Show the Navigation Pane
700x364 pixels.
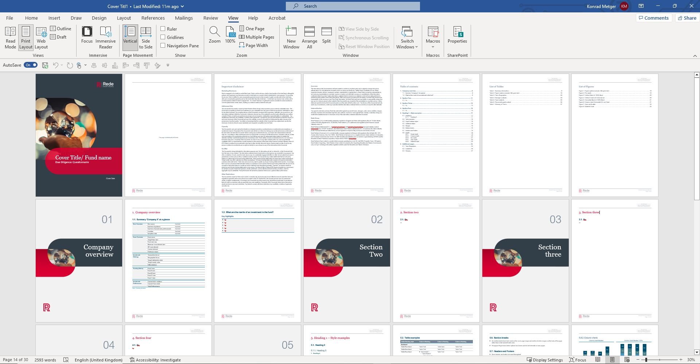[163, 45]
